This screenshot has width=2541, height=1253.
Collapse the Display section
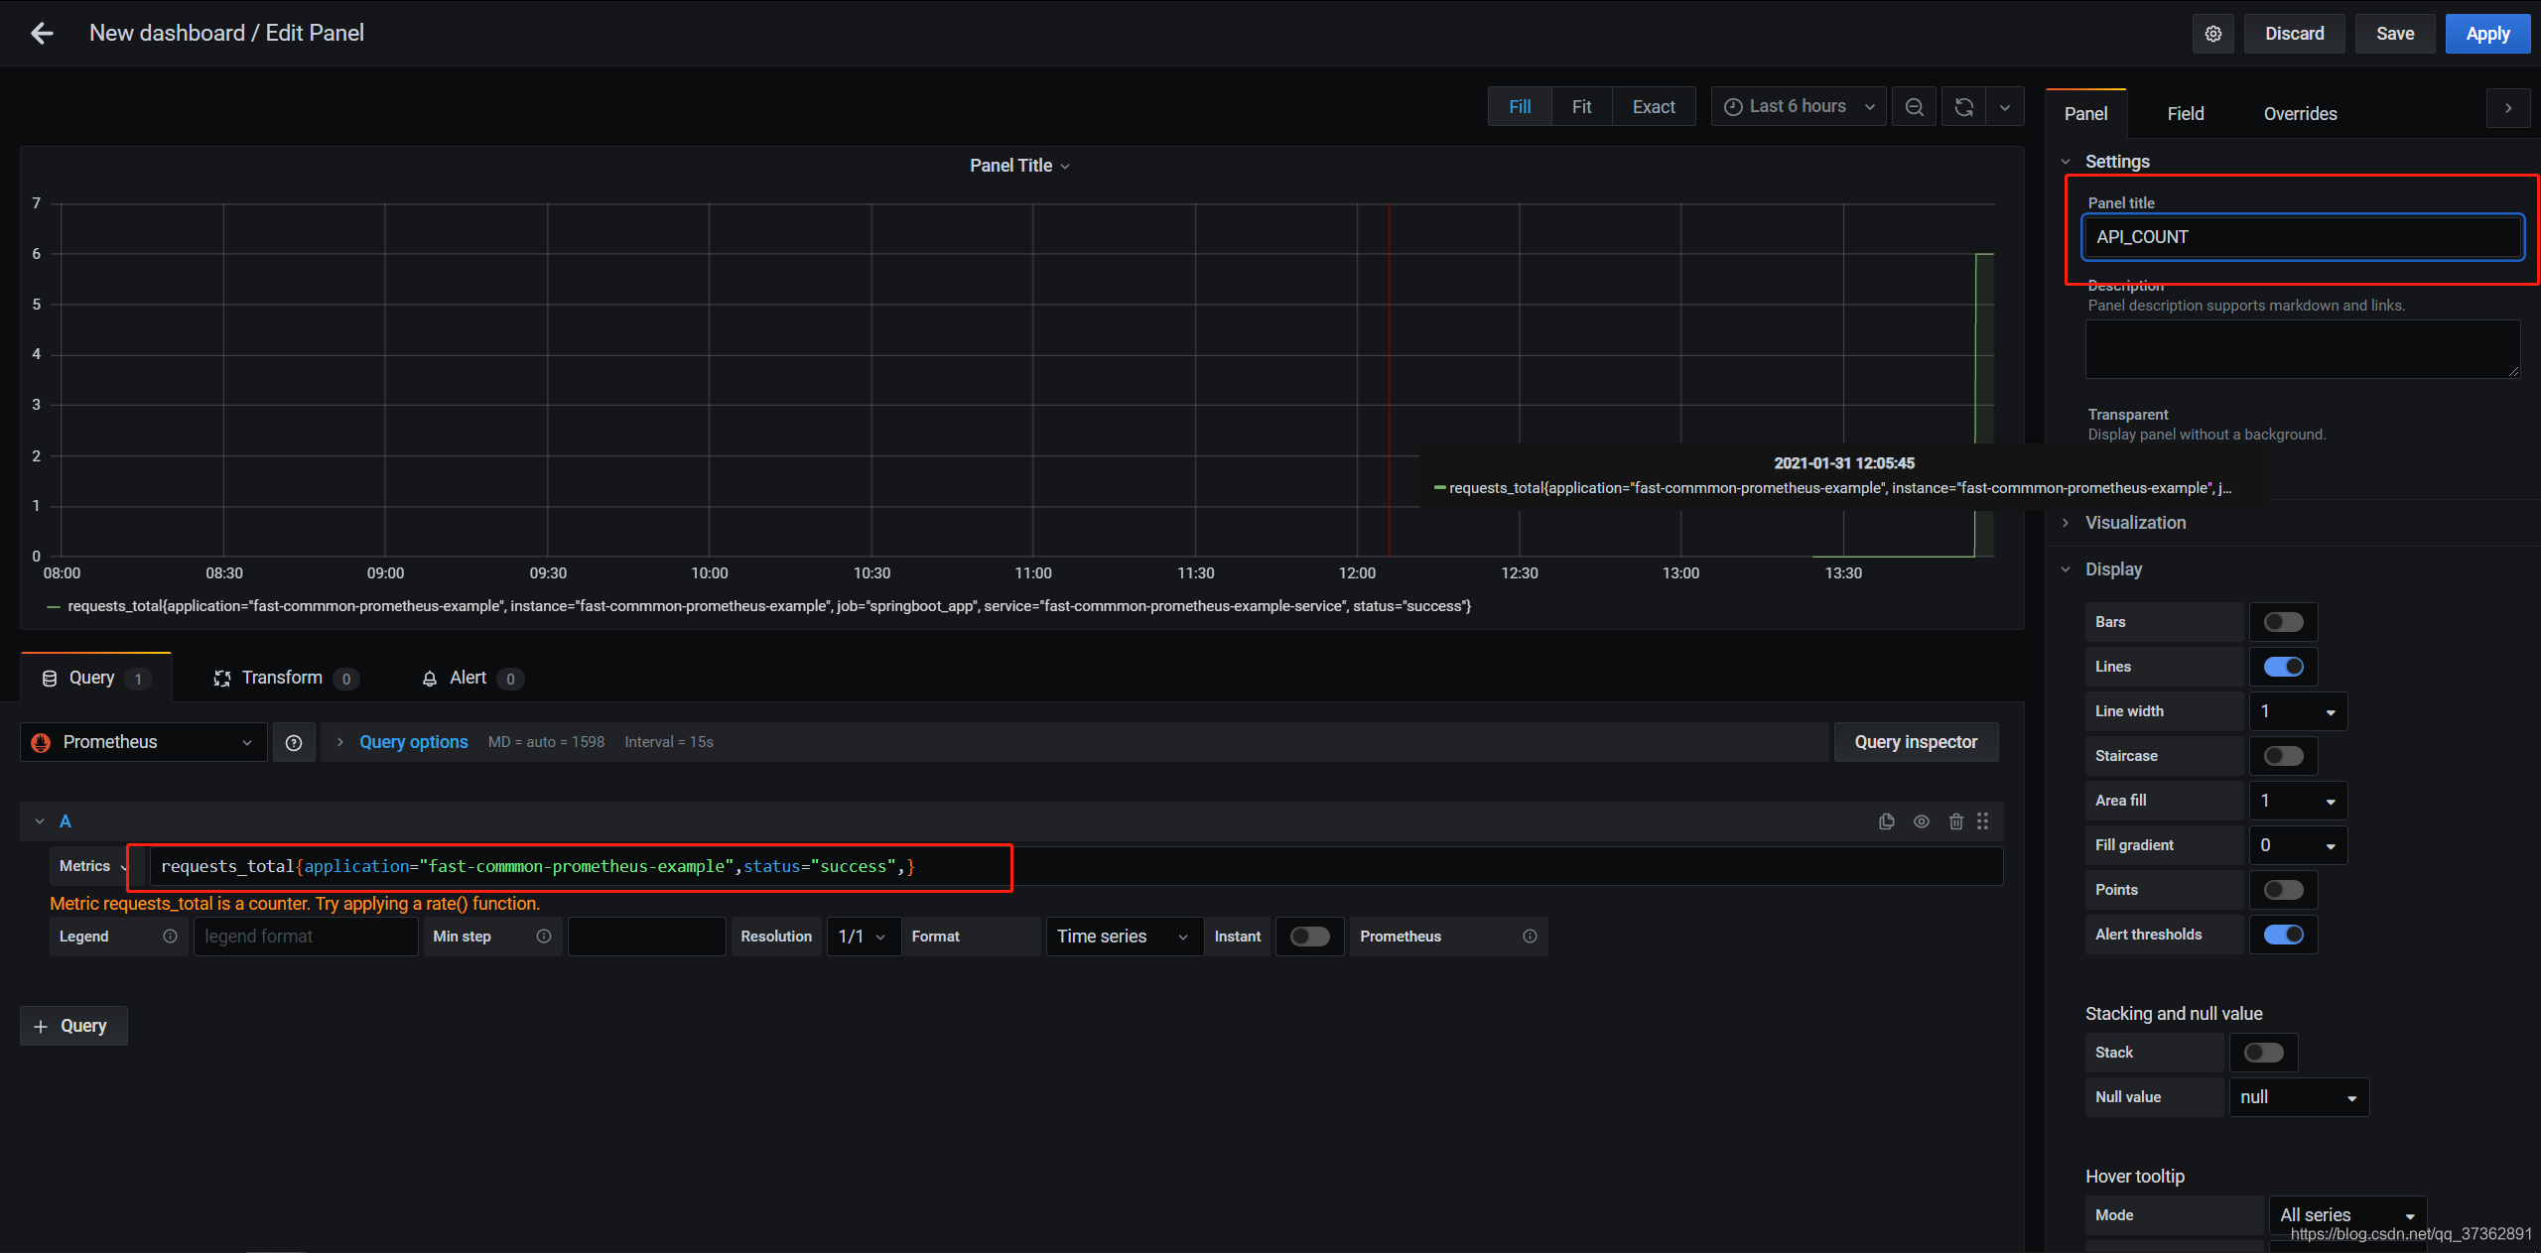(x=2113, y=569)
